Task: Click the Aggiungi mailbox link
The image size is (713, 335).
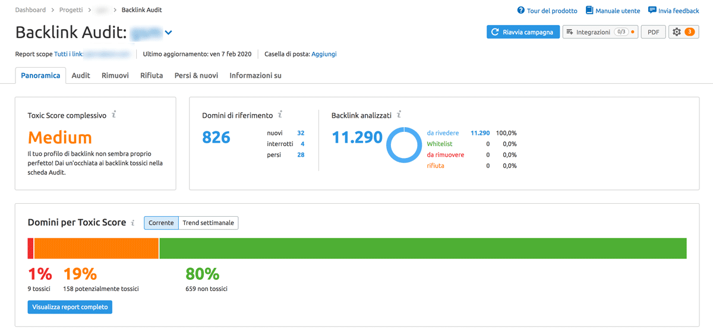Action: click(324, 54)
